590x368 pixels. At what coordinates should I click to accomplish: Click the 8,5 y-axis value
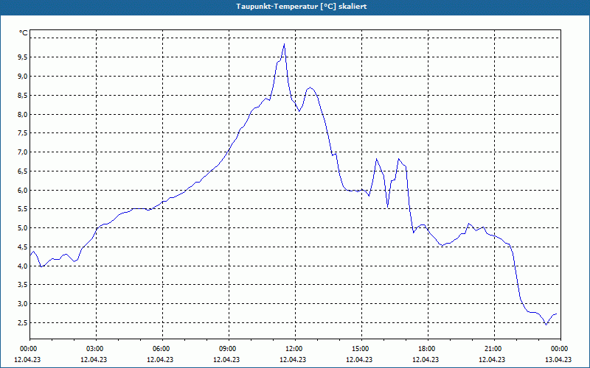tap(23, 96)
